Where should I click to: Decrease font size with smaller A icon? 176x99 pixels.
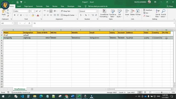(x=40, y=11)
